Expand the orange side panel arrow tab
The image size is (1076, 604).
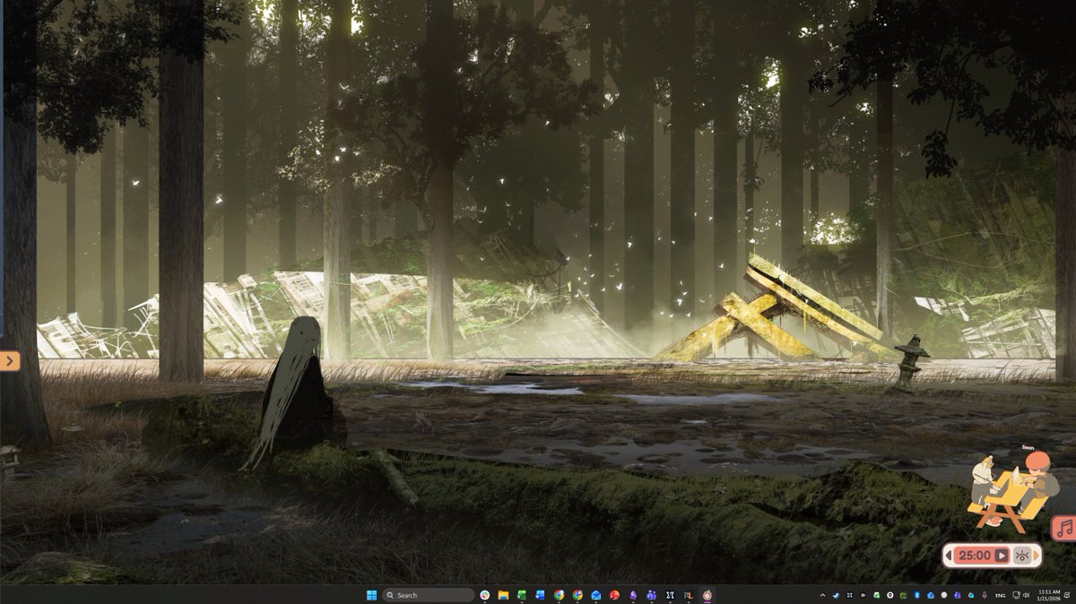10,361
